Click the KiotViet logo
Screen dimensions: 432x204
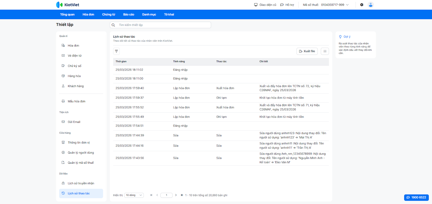(x=67, y=5)
